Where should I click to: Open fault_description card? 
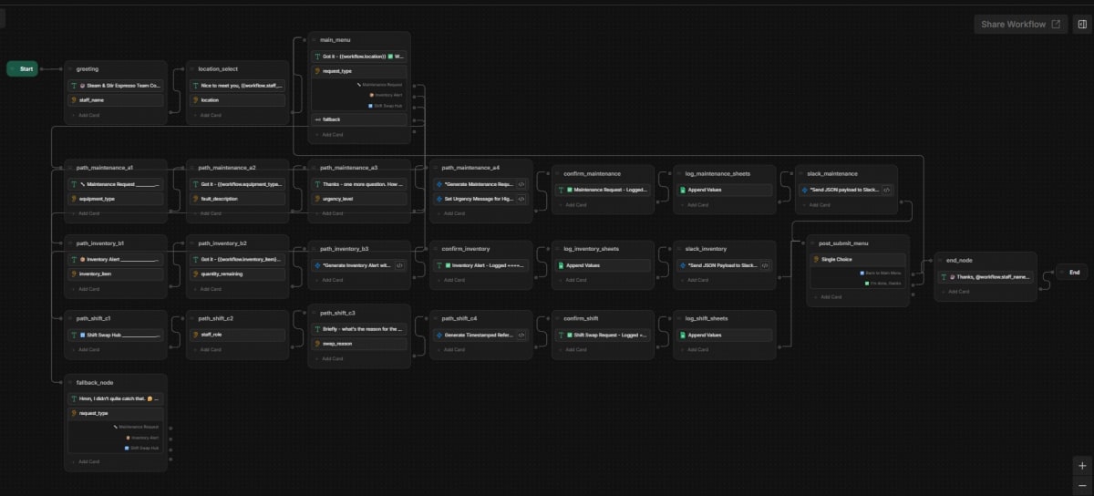pos(237,198)
